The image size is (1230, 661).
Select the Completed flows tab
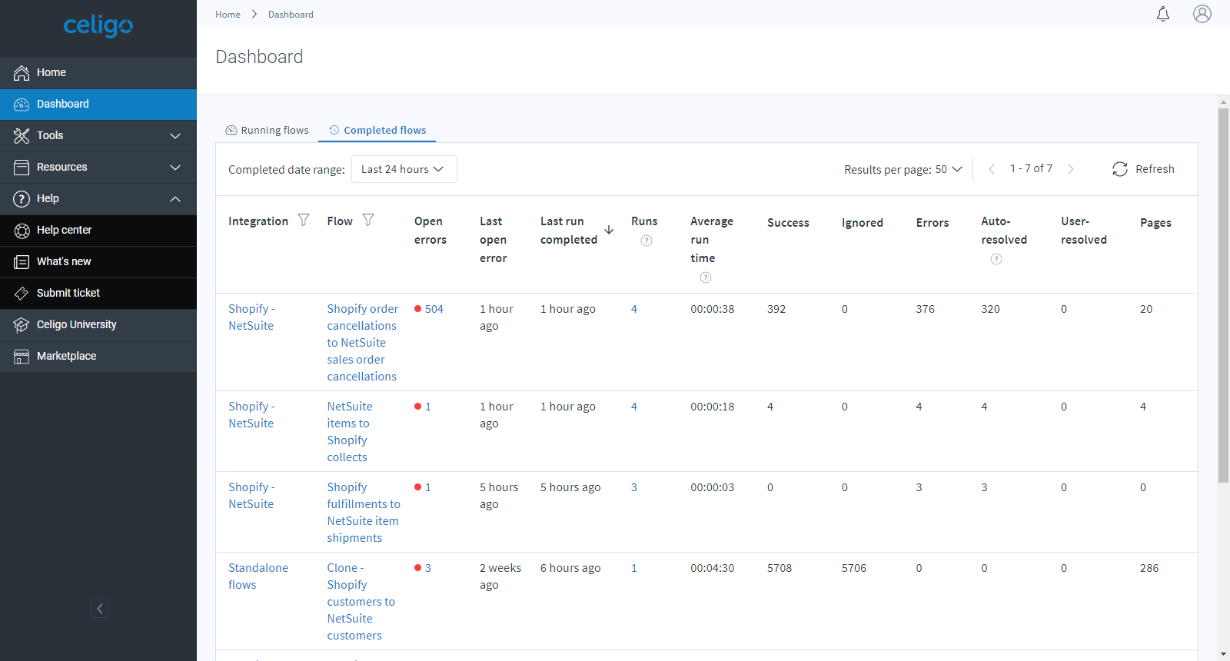tap(377, 131)
